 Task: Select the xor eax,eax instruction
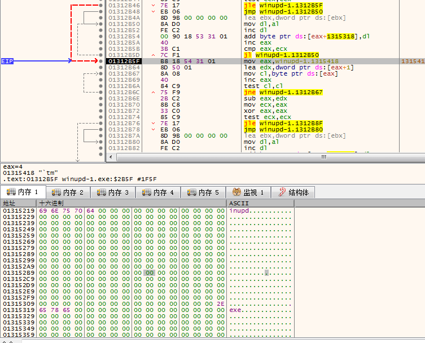265,111
